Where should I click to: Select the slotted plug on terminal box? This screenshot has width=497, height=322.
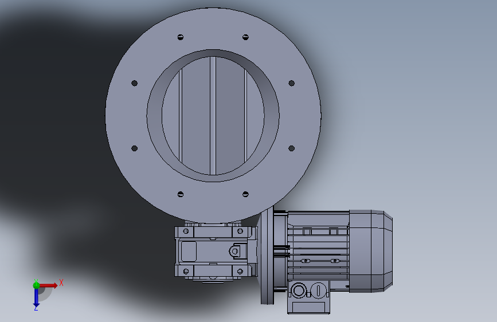click(x=319, y=290)
